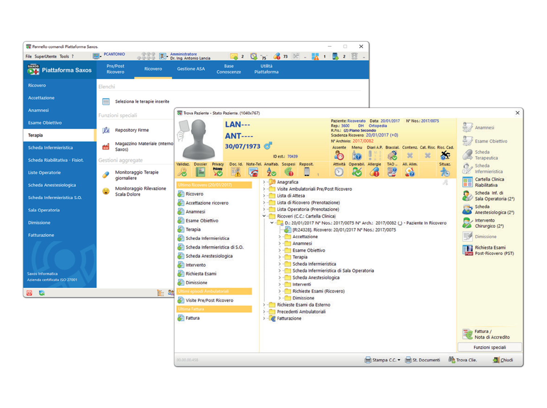Open Intervento Chirurgico (2°) shortcut
The image size is (547, 408).
coord(483,223)
